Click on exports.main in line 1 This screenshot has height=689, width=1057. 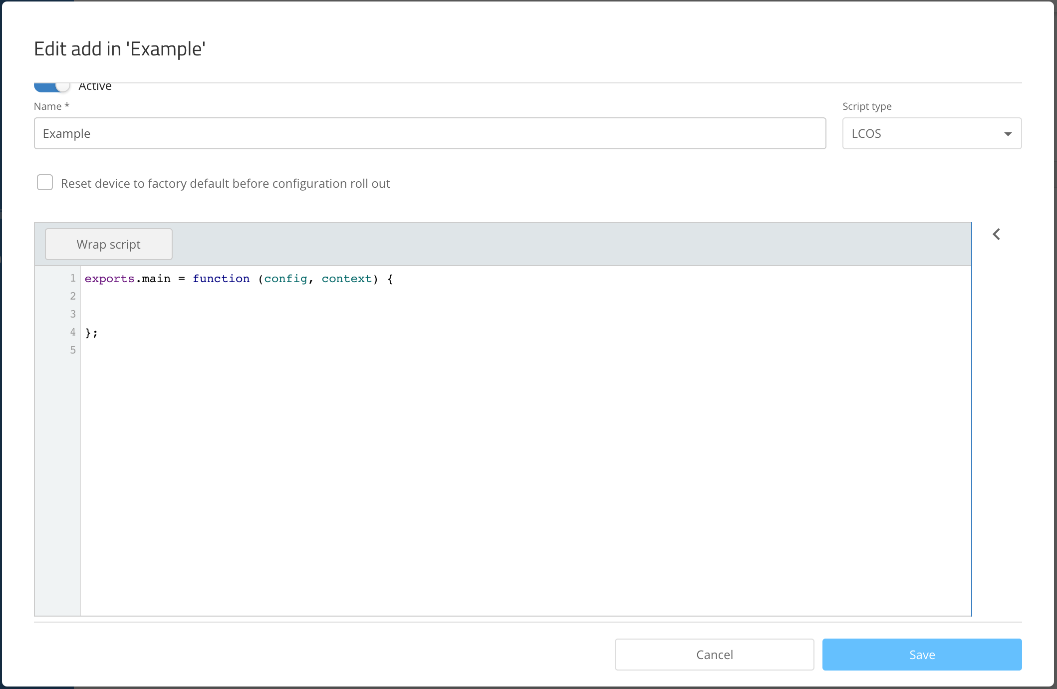pyautogui.click(x=127, y=279)
